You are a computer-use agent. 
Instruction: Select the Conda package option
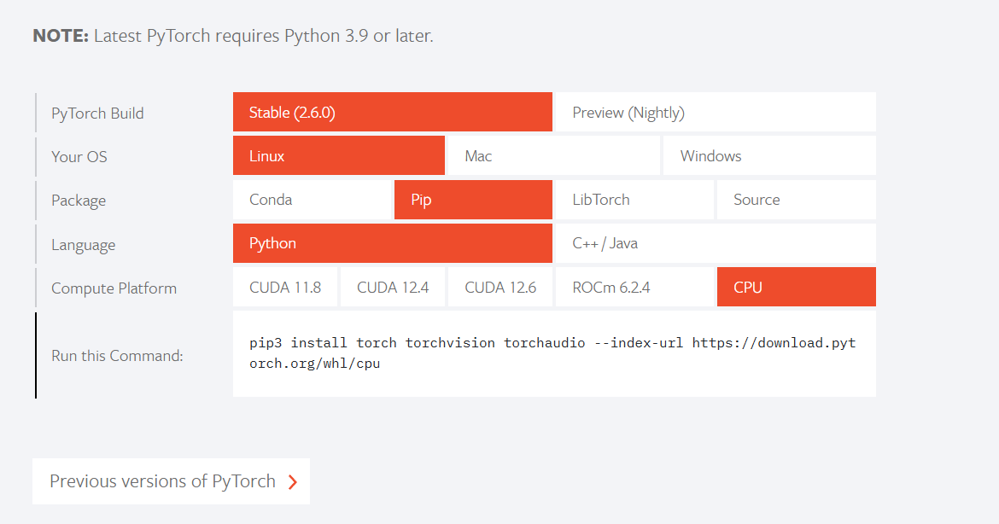pyautogui.click(x=313, y=200)
